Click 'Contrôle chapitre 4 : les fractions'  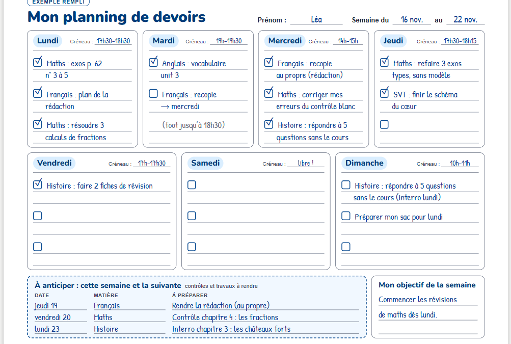click(x=225, y=317)
